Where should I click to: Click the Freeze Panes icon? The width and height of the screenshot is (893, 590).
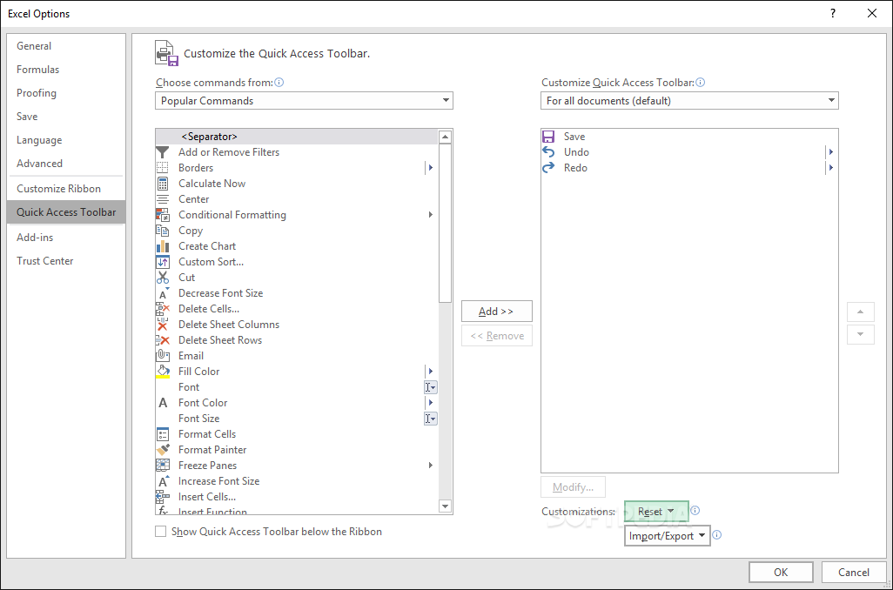click(x=163, y=466)
